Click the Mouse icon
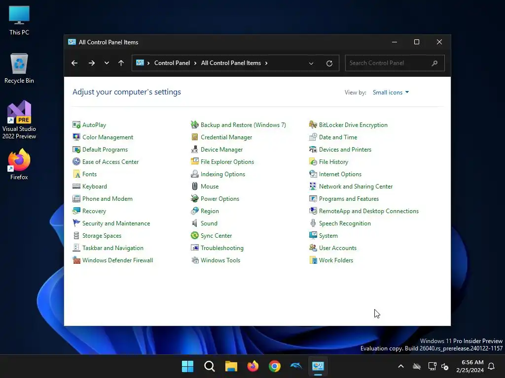The height and width of the screenshot is (378, 505). pos(194,187)
